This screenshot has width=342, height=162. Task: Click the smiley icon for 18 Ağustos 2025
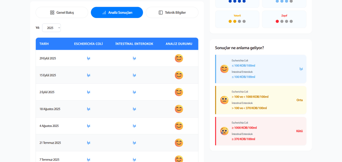179,109
